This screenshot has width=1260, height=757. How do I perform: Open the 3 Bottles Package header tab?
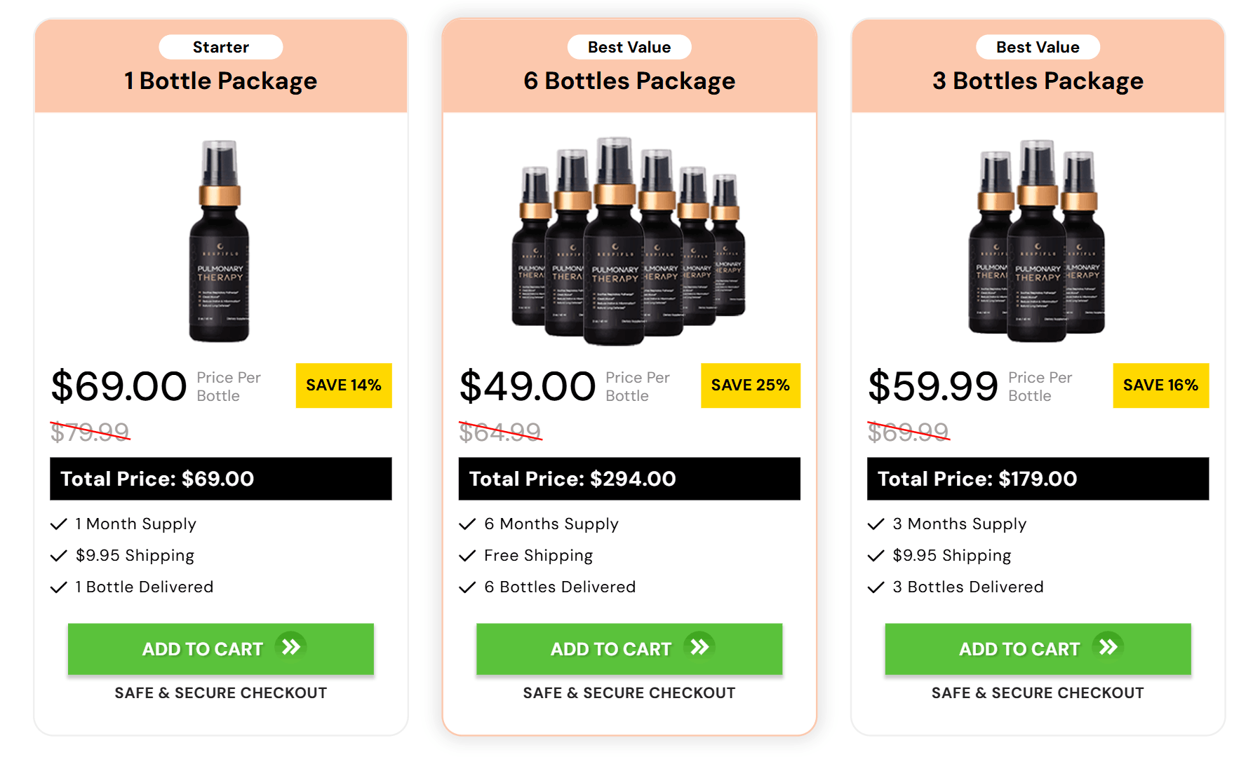coord(1037,81)
